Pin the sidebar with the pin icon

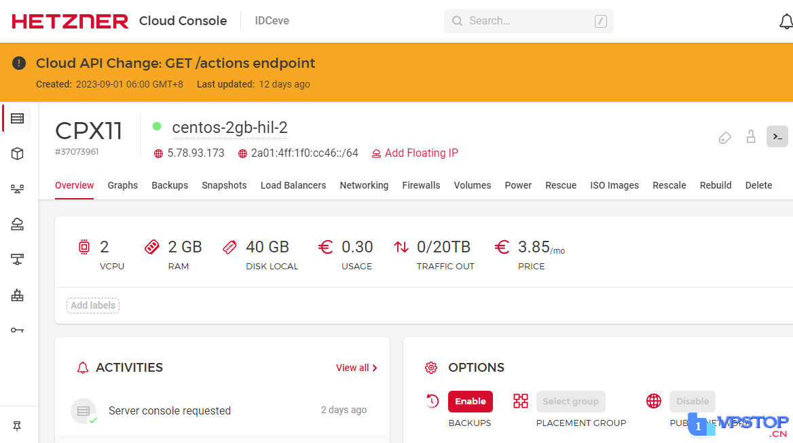(x=17, y=426)
